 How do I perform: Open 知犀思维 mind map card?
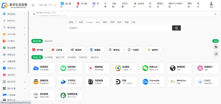[x=70, y=68]
